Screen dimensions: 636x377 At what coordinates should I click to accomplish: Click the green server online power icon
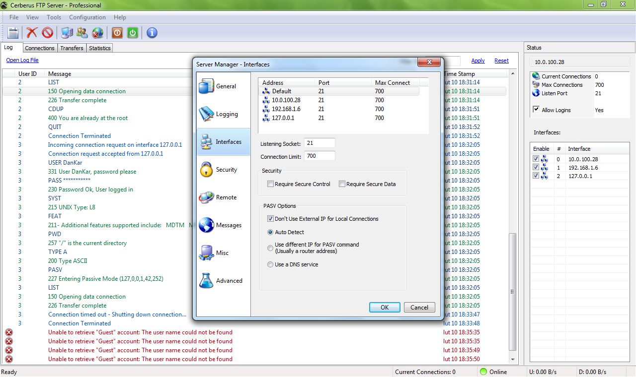click(x=132, y=33)
